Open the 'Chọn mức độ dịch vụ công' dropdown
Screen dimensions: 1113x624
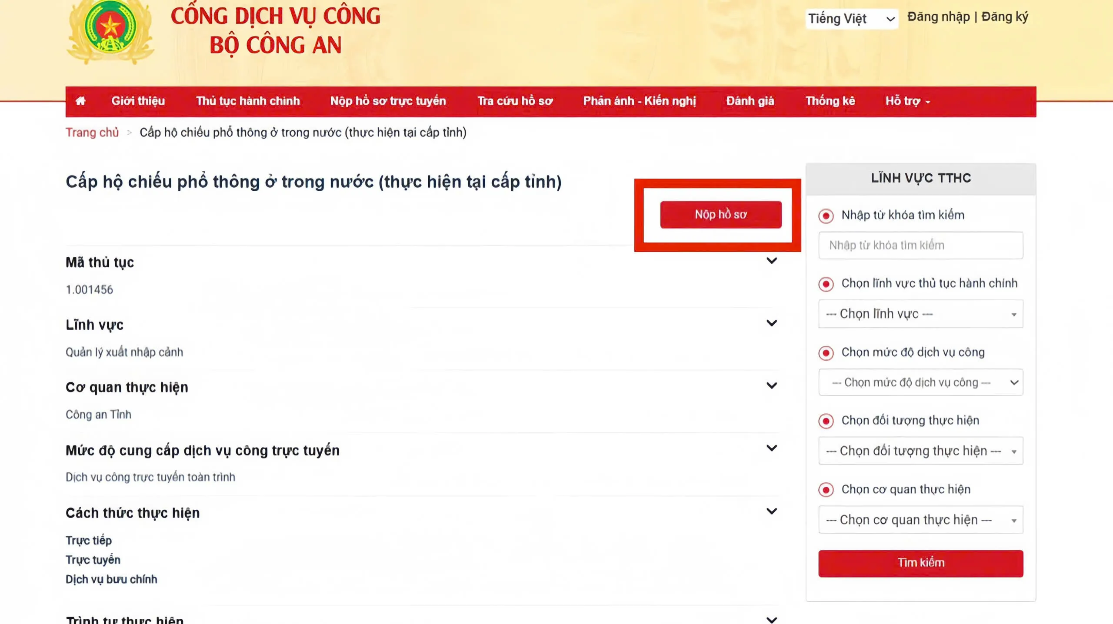click(920, 382)
